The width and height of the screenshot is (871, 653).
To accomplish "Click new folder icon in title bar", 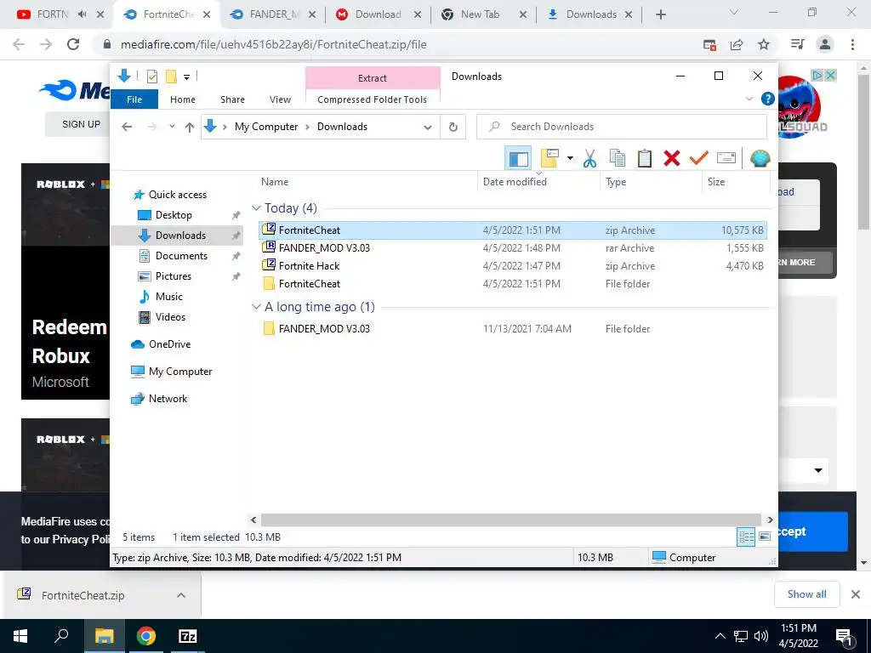I will 171,77.
